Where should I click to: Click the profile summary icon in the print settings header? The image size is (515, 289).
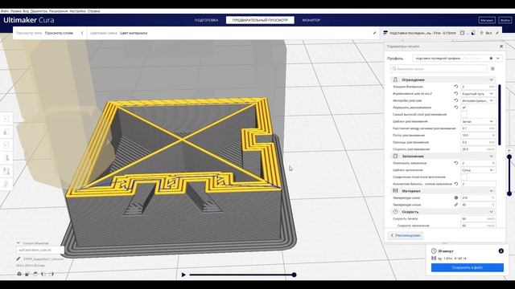[x=385, y=33]
